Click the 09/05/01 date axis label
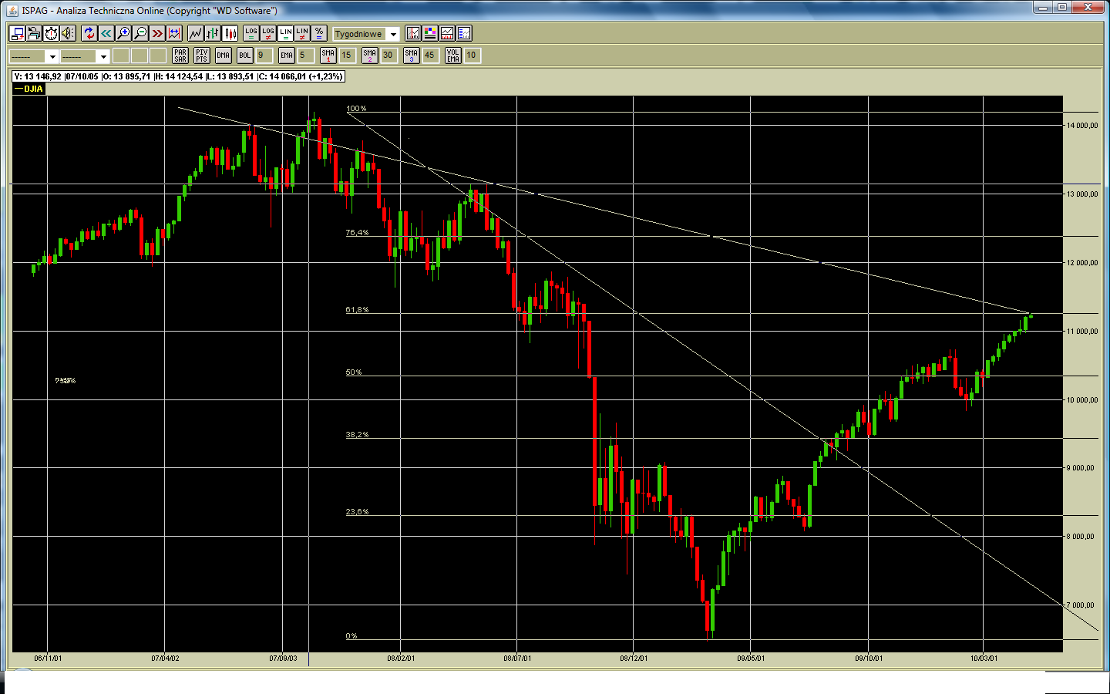This screenshot has height=694, width=1110. coord(751,659)
